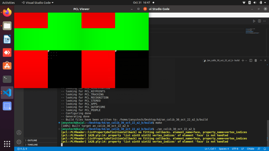
Task: Open the terminal launch profile dropdown arrow
Action: (246, 60)
